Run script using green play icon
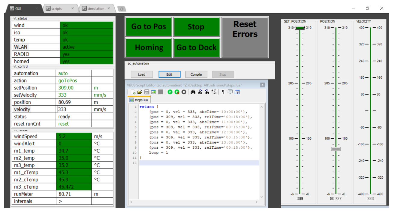393x212 pixels. [170, 92]
